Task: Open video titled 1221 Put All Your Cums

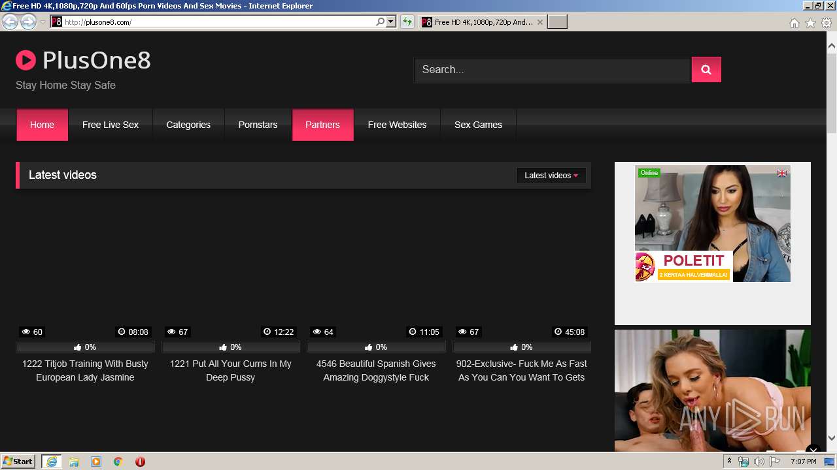Action: click(x=230, y=371)
